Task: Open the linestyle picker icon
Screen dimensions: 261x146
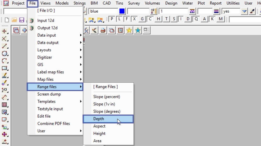Action: [x=192, y=11]
